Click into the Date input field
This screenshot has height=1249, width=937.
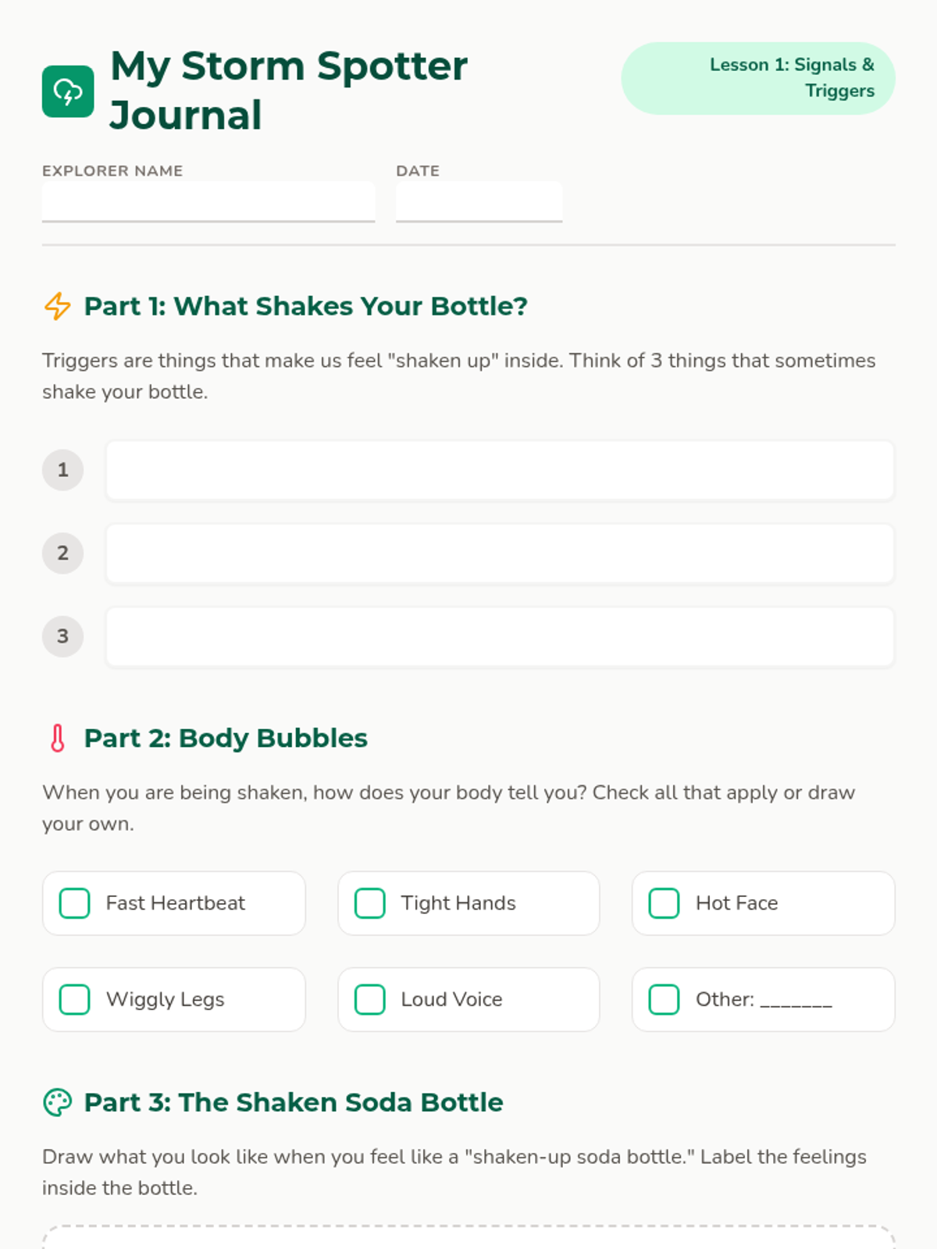pos(479,201)
